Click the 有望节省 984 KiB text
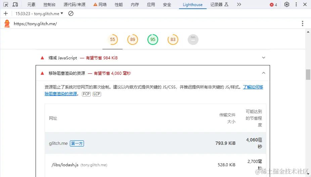Image resolution: width=311 pixels, height=177 pixels. pyautogui.click(x=102, y=58)
